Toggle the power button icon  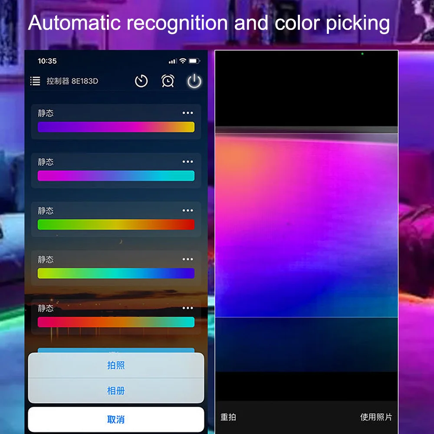[x=194, y=81]
